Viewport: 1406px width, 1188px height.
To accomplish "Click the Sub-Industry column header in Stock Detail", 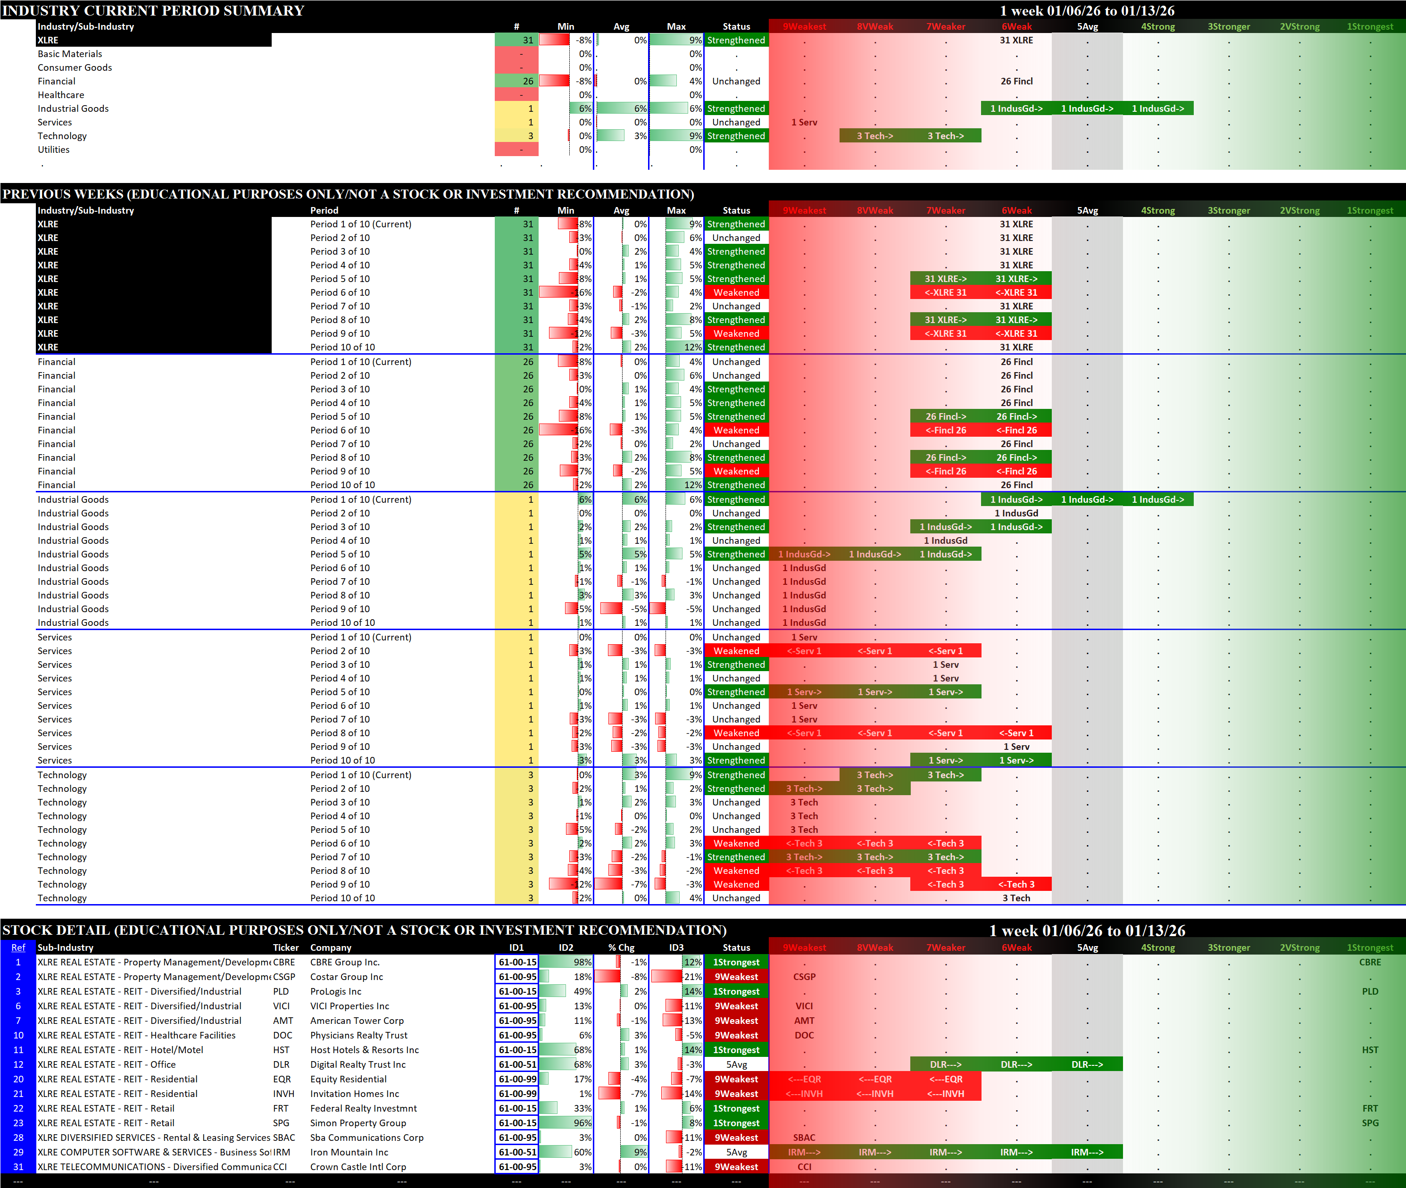I will [65, 947].
